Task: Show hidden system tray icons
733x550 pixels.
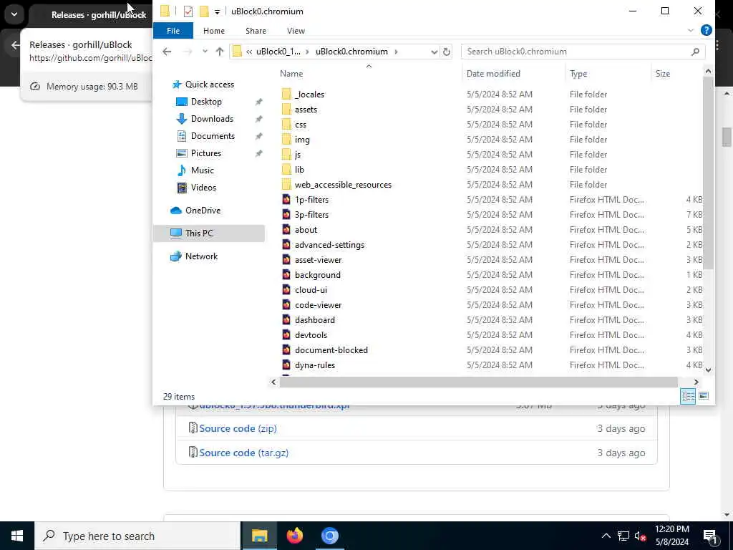Action: [606, 536]
